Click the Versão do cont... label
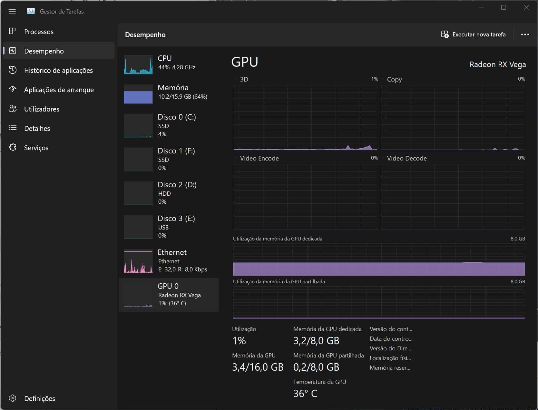The height and width of the screenshot is (410, 538). (391, 329)
